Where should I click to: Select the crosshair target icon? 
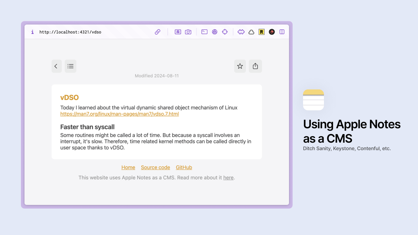[225, 32]
